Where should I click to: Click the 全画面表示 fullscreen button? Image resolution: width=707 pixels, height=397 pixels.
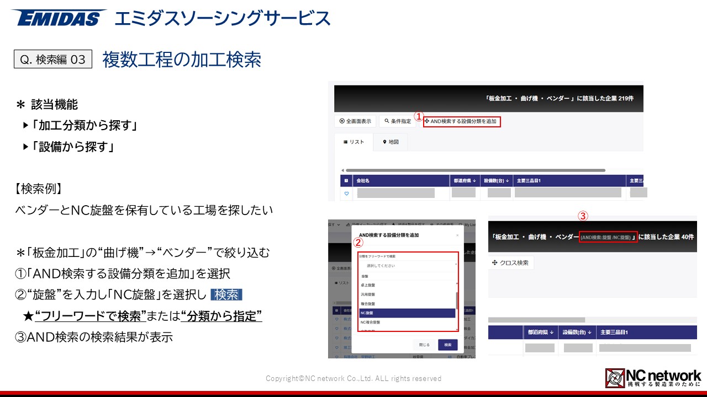point(356,121)
